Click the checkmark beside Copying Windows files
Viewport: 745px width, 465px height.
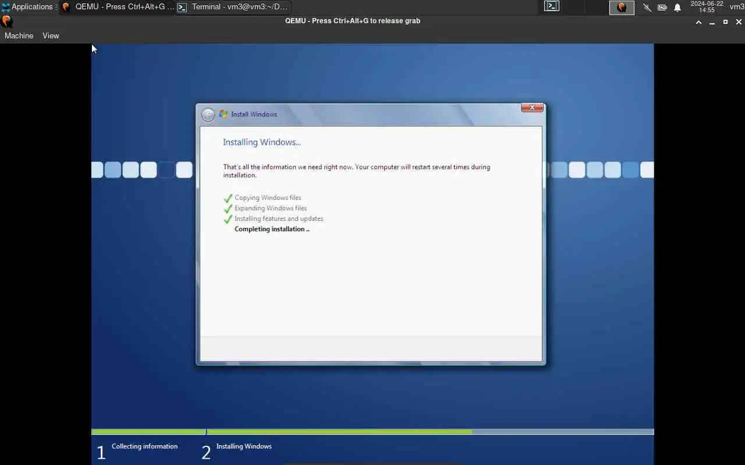228,198
